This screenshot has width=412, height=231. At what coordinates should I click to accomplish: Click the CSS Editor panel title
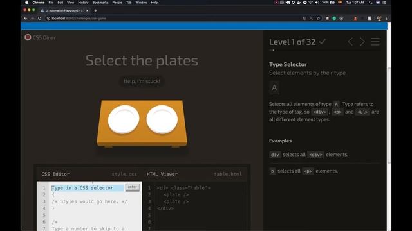click(55, 174)
